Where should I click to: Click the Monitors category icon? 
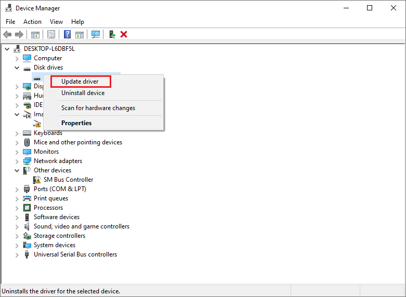(27, 152)
